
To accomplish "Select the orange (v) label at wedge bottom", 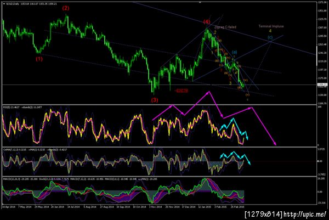I will [x=247, y=95].
